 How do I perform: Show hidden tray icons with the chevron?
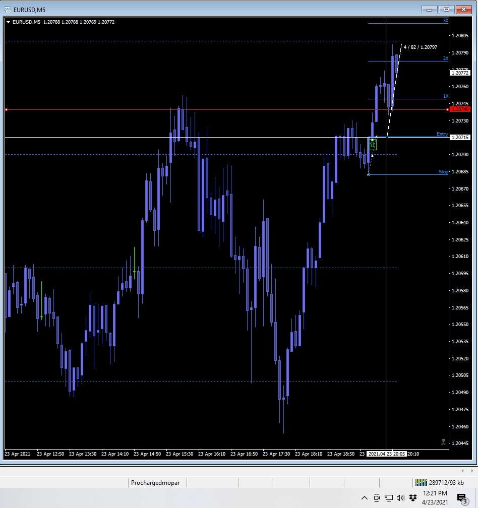point(364,498)
